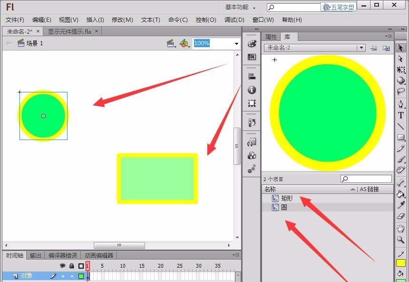
Task: Open the 控制(O) menu
Action: click(x=206, y=20)
